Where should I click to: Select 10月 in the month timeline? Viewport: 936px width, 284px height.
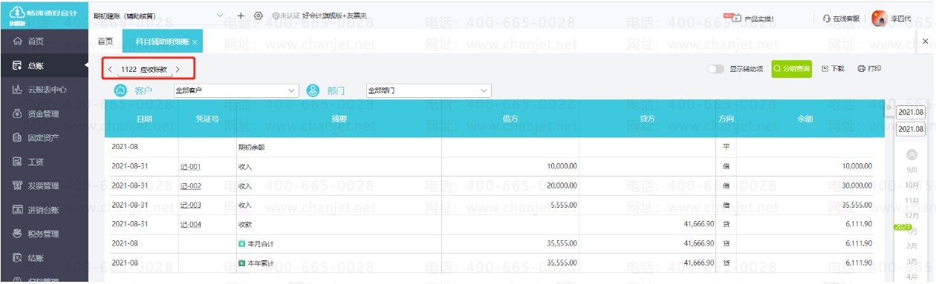913,185
